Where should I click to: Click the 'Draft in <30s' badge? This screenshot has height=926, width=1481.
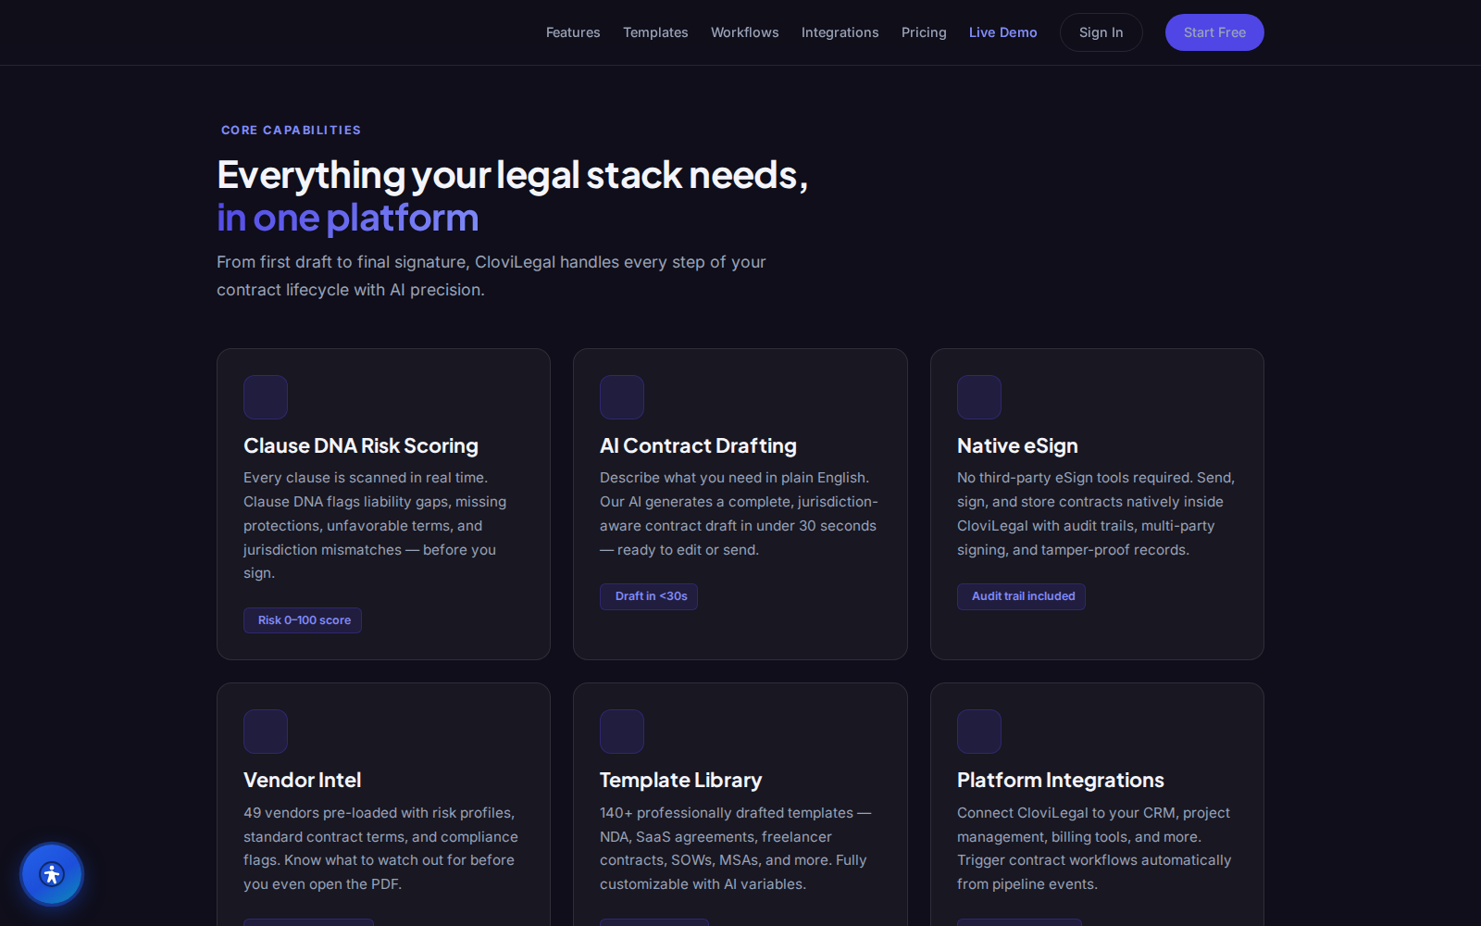649,596
